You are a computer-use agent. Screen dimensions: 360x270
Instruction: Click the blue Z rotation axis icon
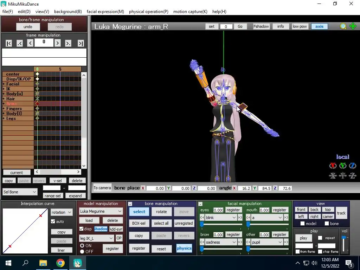[x=353, y=166]
